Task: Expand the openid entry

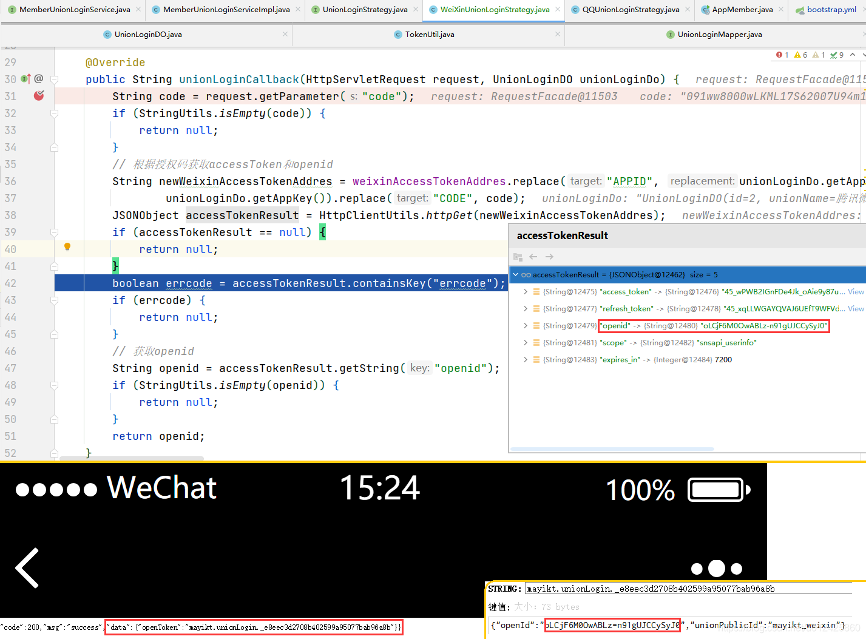Action: tap(526, 326)
